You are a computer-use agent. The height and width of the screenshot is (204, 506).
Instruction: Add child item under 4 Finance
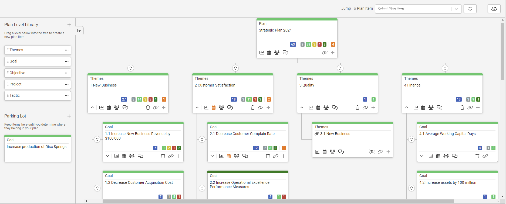478,108
